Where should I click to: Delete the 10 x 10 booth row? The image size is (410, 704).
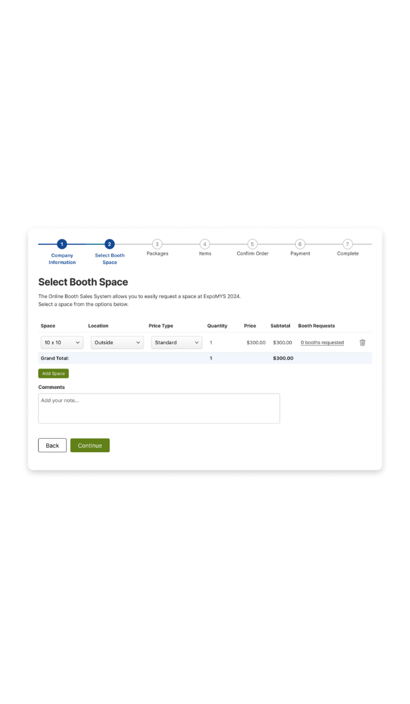tap(363, 343)
